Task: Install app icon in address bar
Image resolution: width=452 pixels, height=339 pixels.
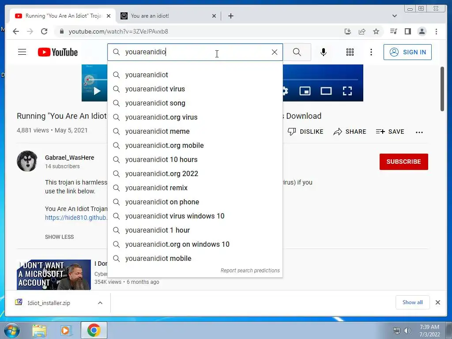Action: pyautogui.click(x=348, y=31)
